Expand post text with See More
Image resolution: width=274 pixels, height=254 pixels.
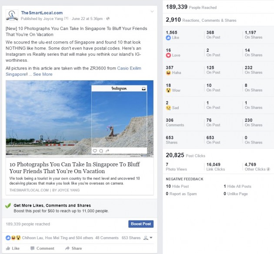point(43,74)
